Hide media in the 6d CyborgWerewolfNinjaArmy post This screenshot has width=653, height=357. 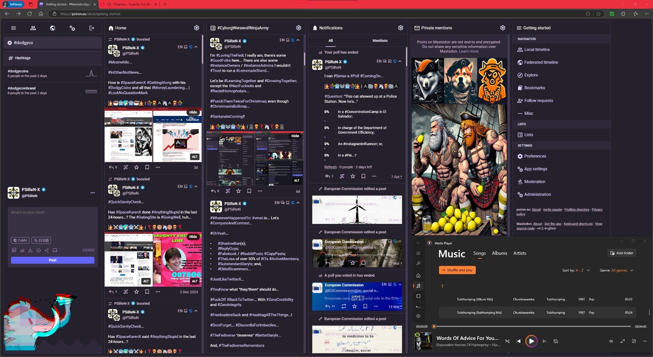295,136
